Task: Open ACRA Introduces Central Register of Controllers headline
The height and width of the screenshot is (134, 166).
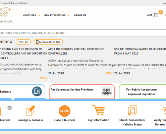Action: (76, 51)
